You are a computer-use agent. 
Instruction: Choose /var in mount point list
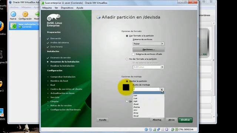(x=148, y=98)
